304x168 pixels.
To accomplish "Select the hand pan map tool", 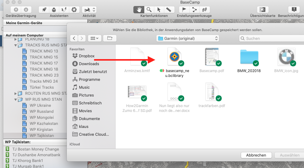I will click(139, 10).
